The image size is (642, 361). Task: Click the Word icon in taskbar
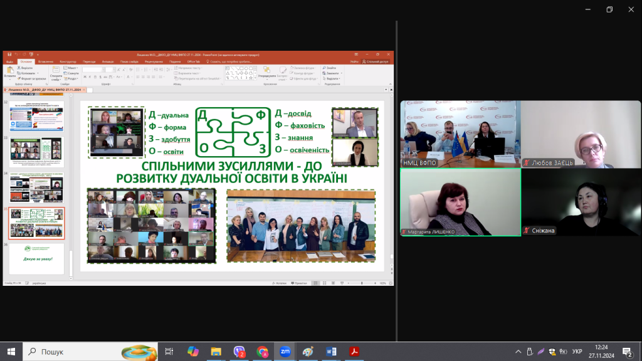(330, 352)
